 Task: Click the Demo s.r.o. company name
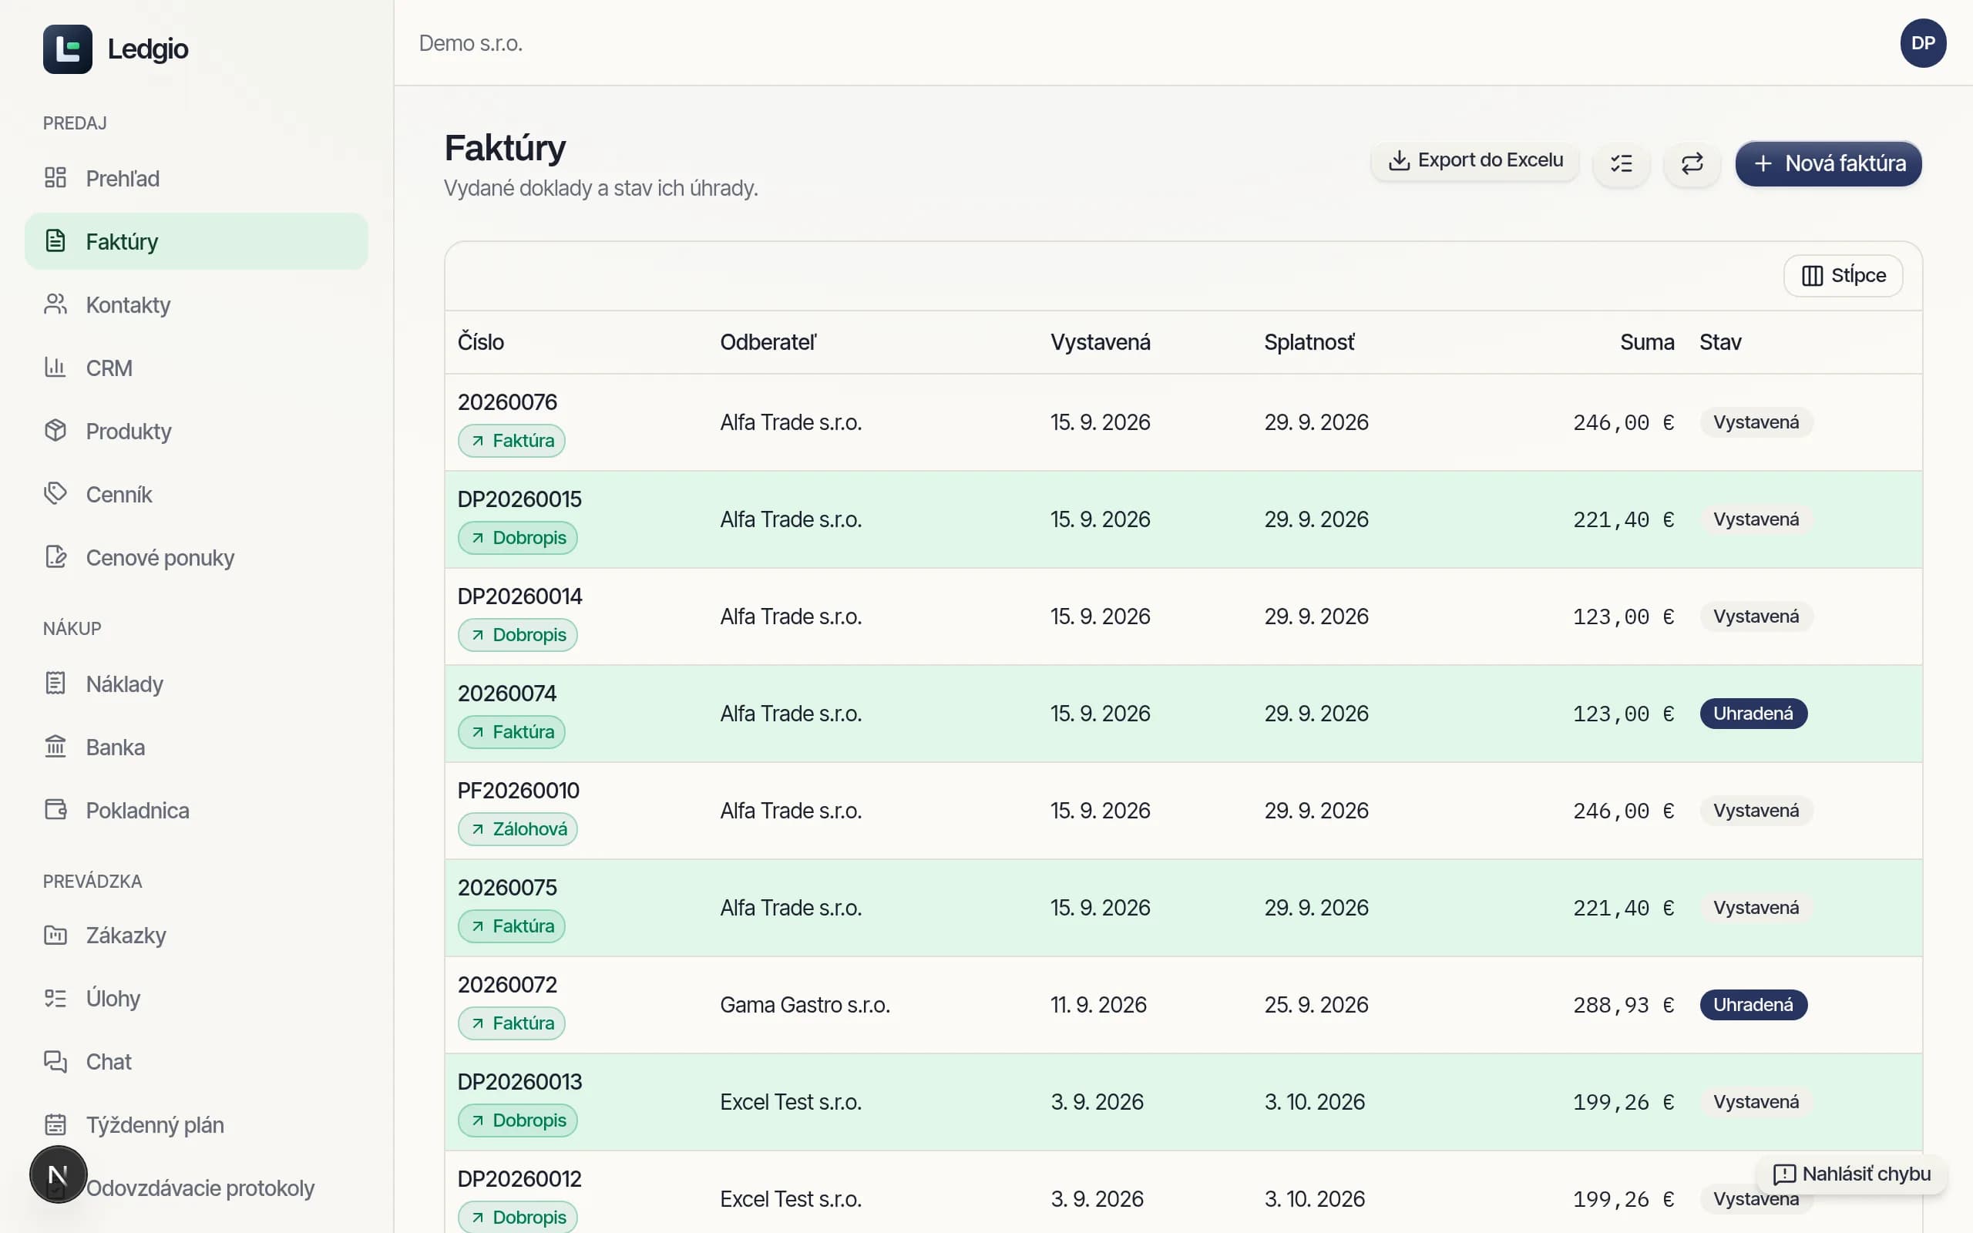[470, 43]
